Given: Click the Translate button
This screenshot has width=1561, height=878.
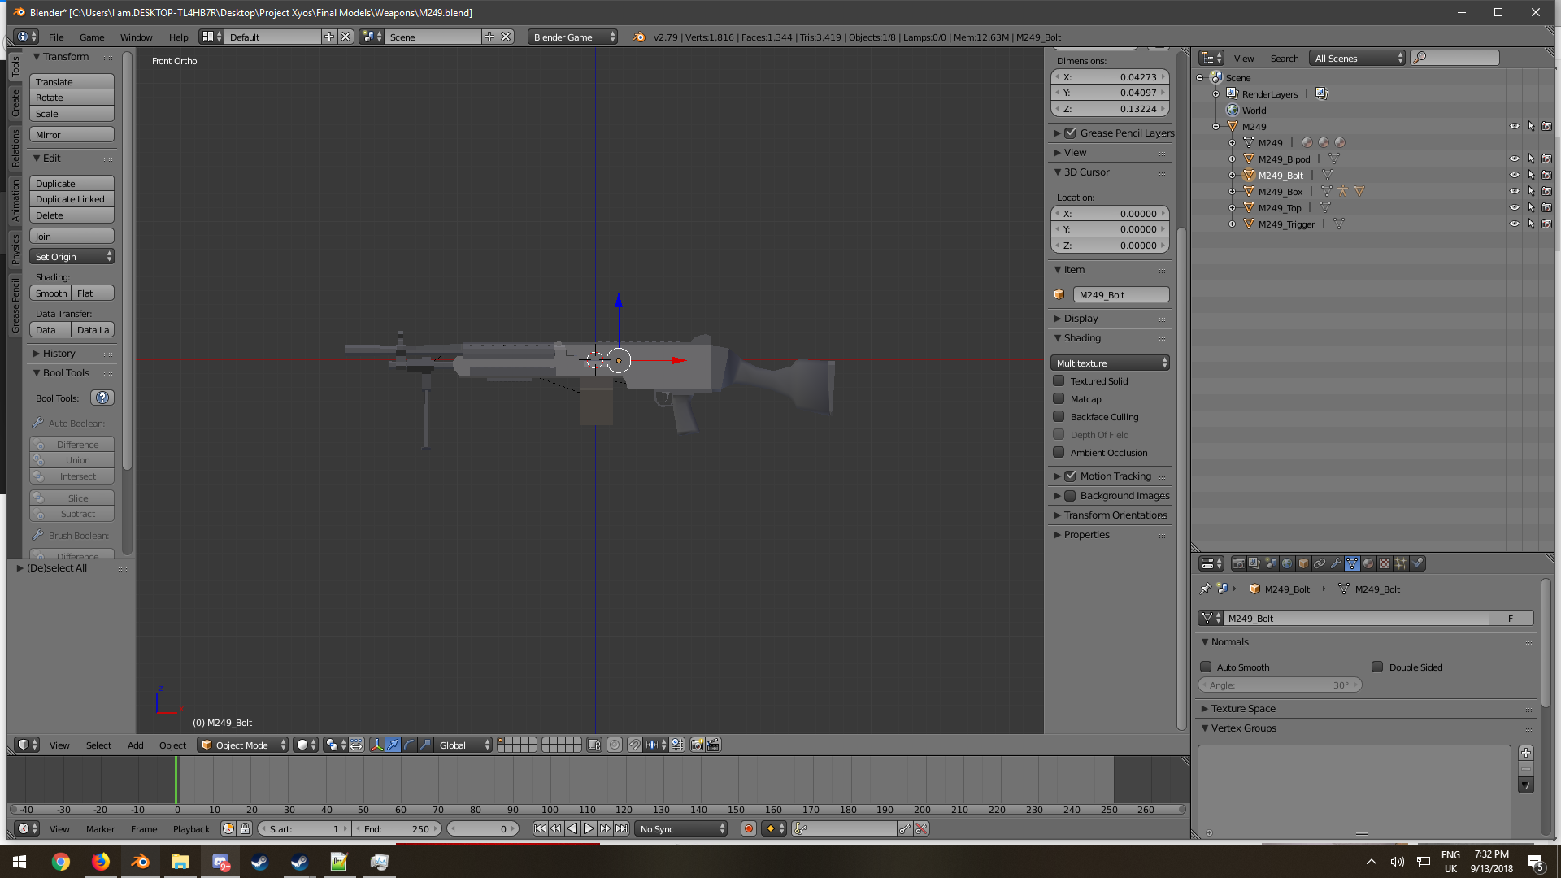Looking at the screenshot, I should coord(72,81).
